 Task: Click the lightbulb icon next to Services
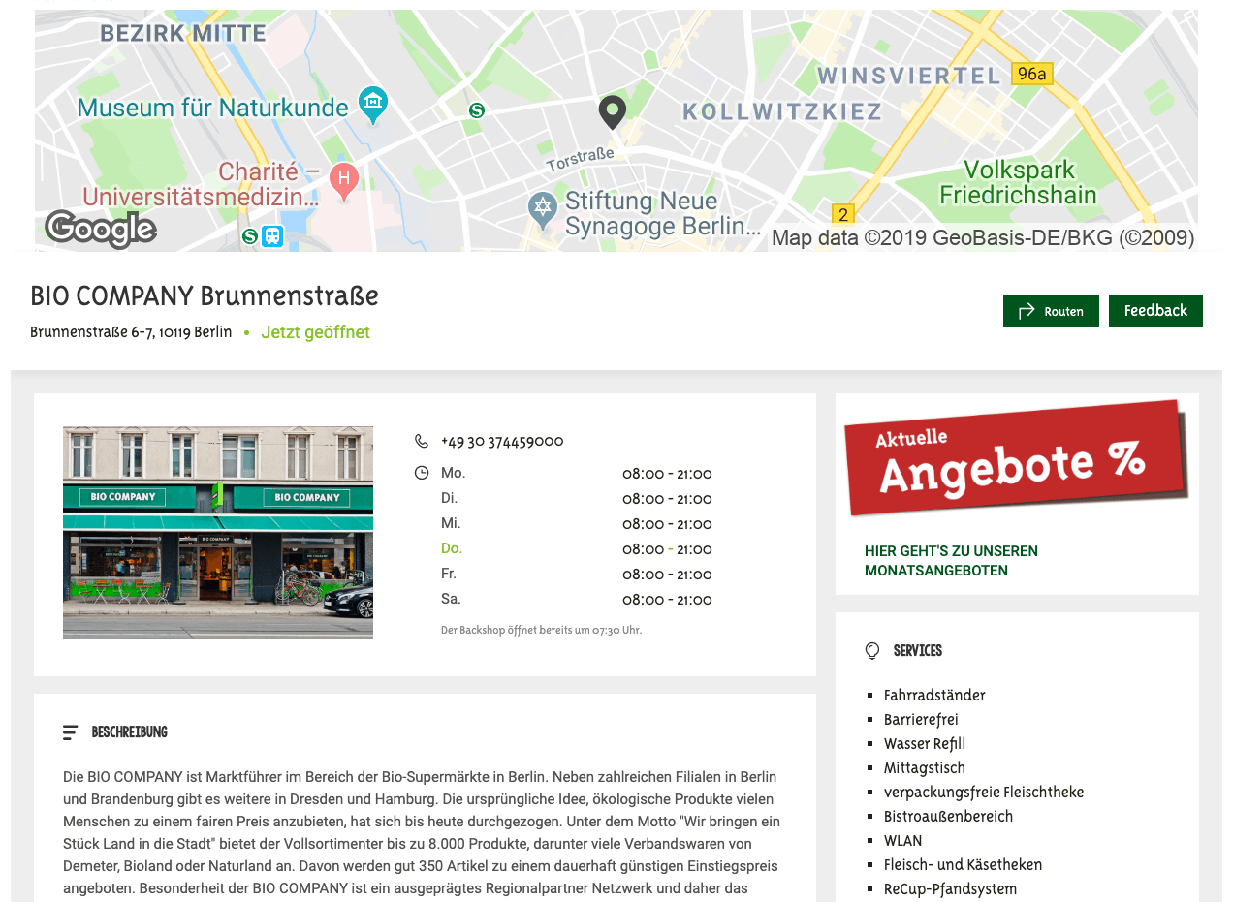click(x=872, y=651)
